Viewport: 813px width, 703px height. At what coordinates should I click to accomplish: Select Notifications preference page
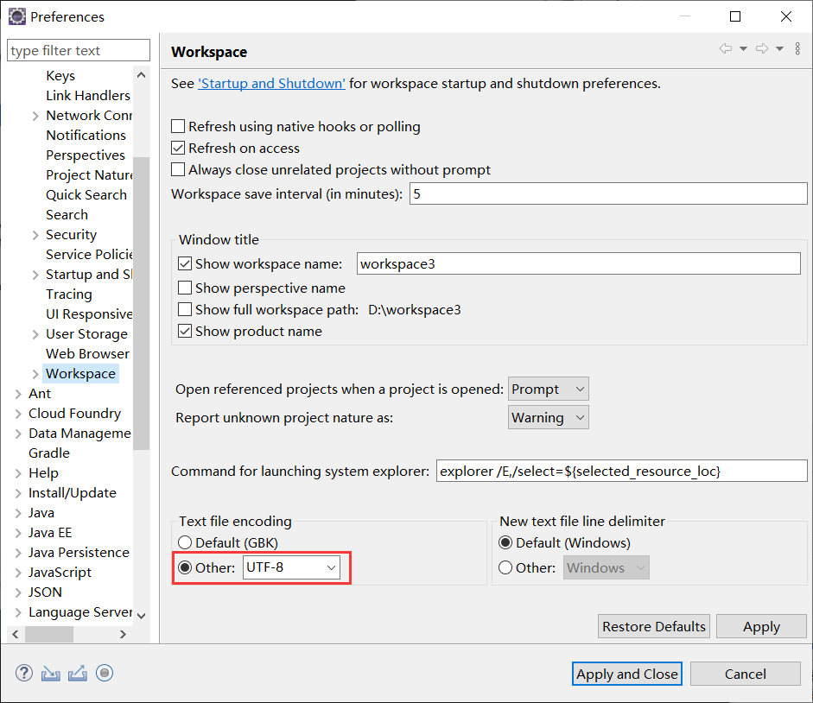[86, 136]
